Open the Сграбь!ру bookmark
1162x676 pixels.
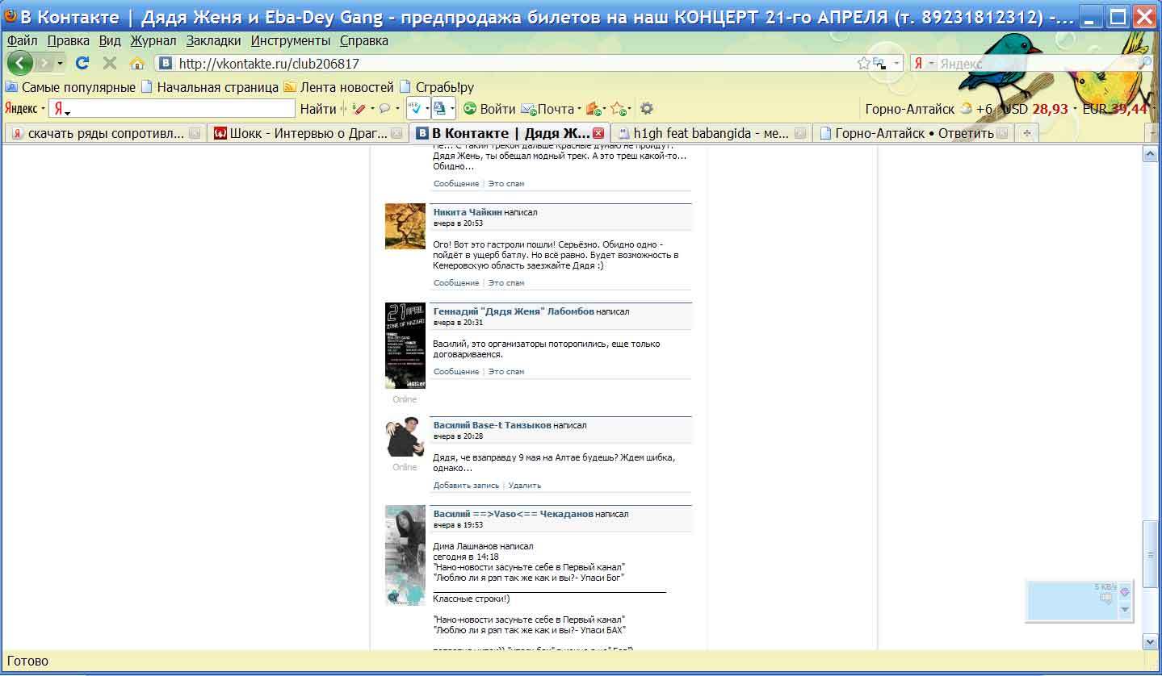click(x=437, y=87)
